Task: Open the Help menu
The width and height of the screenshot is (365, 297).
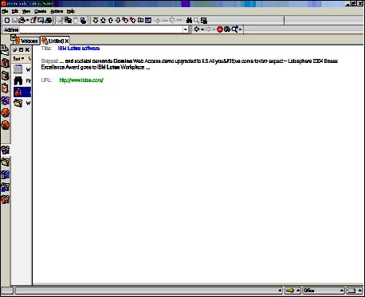Action: pyautogui.click(x=71, y=11)
